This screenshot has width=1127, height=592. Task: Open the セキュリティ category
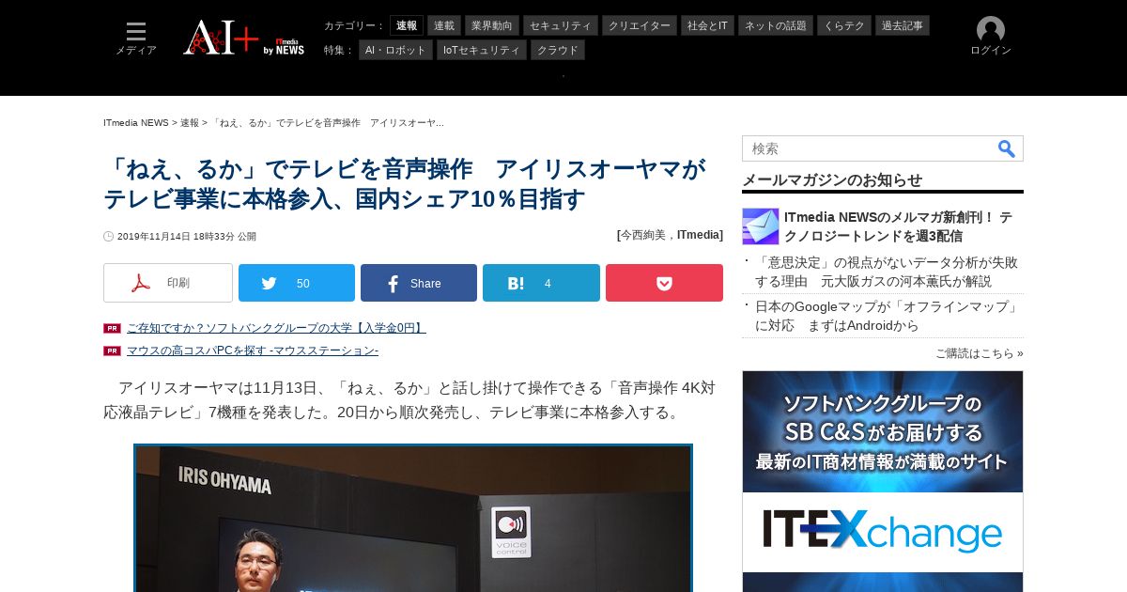point(561,25)
